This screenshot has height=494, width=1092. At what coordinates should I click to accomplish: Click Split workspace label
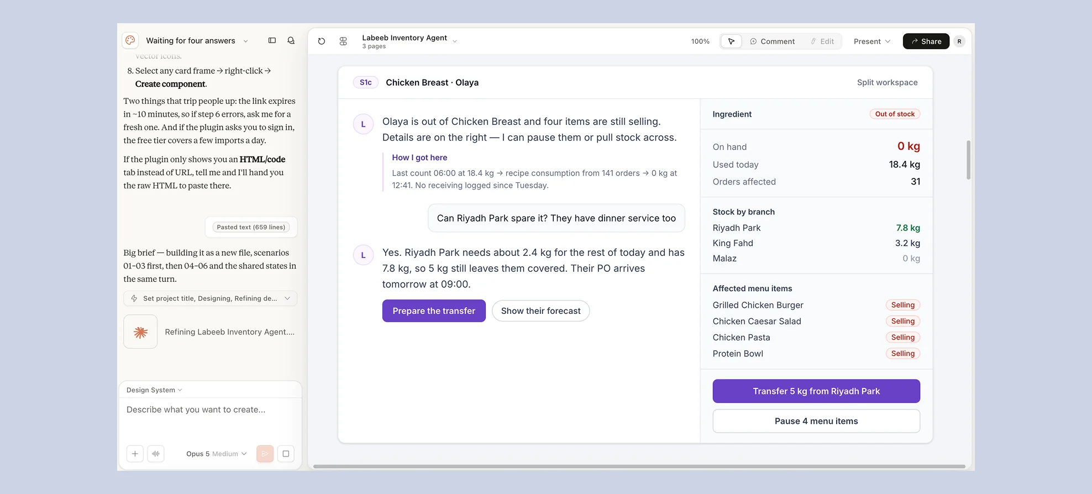887,82
